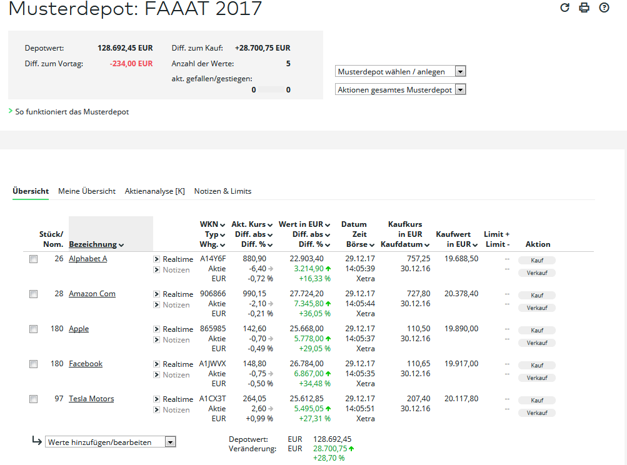Click Notizen arrow icon for Amazon Com

pos(157,304)
